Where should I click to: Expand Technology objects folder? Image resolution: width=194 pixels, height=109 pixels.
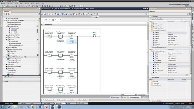coord(7,36)
